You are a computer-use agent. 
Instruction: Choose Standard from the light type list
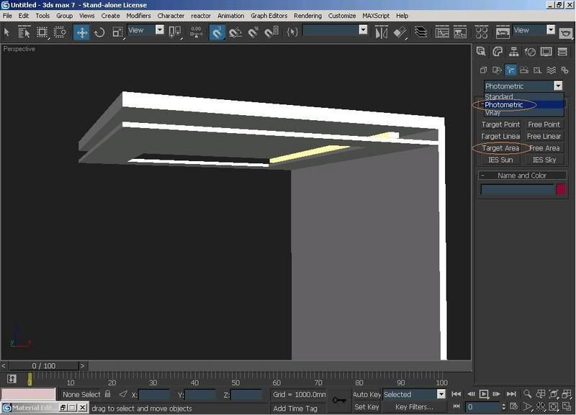point(499,96)
